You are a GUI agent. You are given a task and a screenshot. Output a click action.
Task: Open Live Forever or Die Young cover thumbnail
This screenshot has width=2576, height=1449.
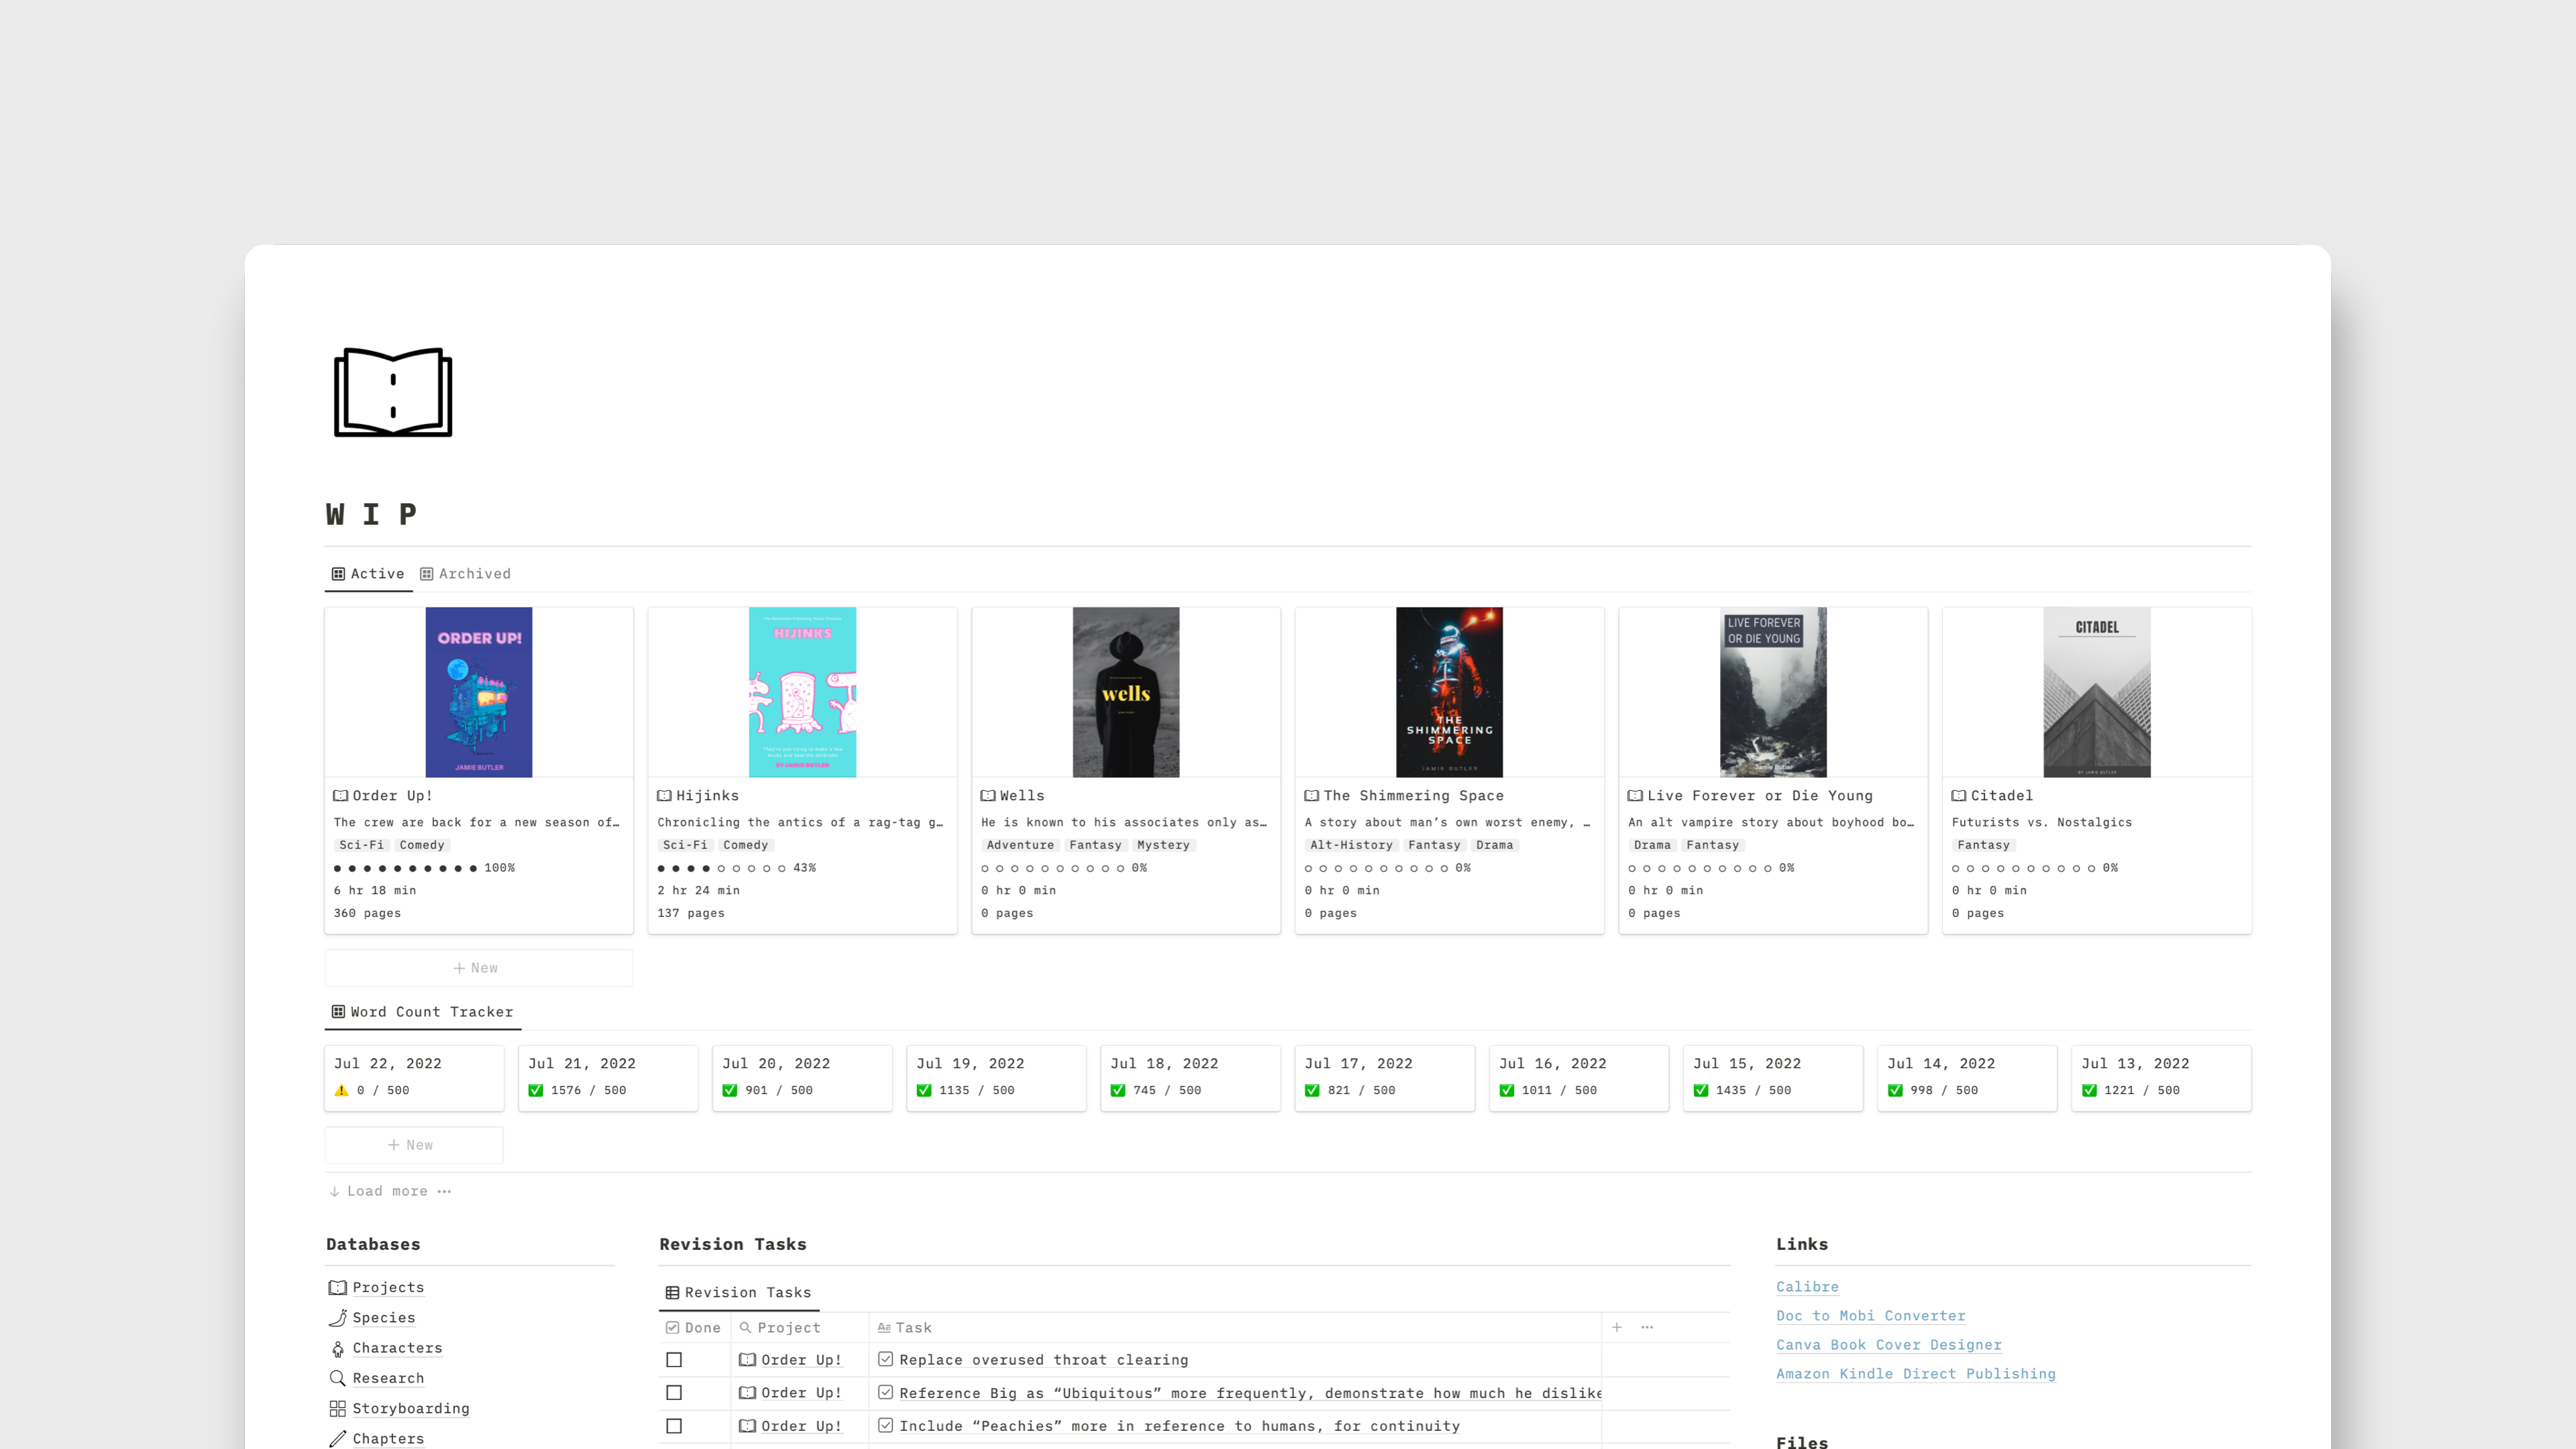coord(1773,692)
